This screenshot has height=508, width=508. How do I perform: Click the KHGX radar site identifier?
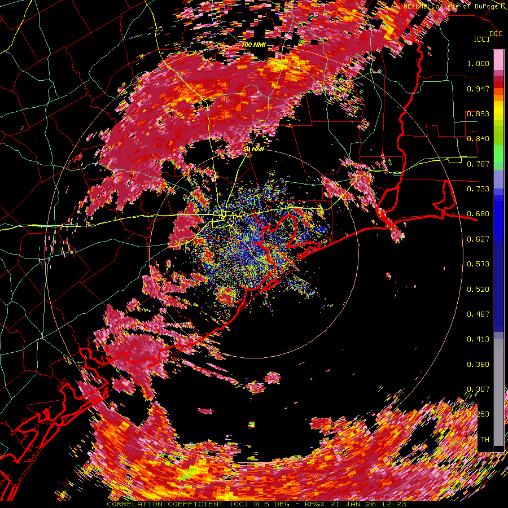[x=316, y=504]
